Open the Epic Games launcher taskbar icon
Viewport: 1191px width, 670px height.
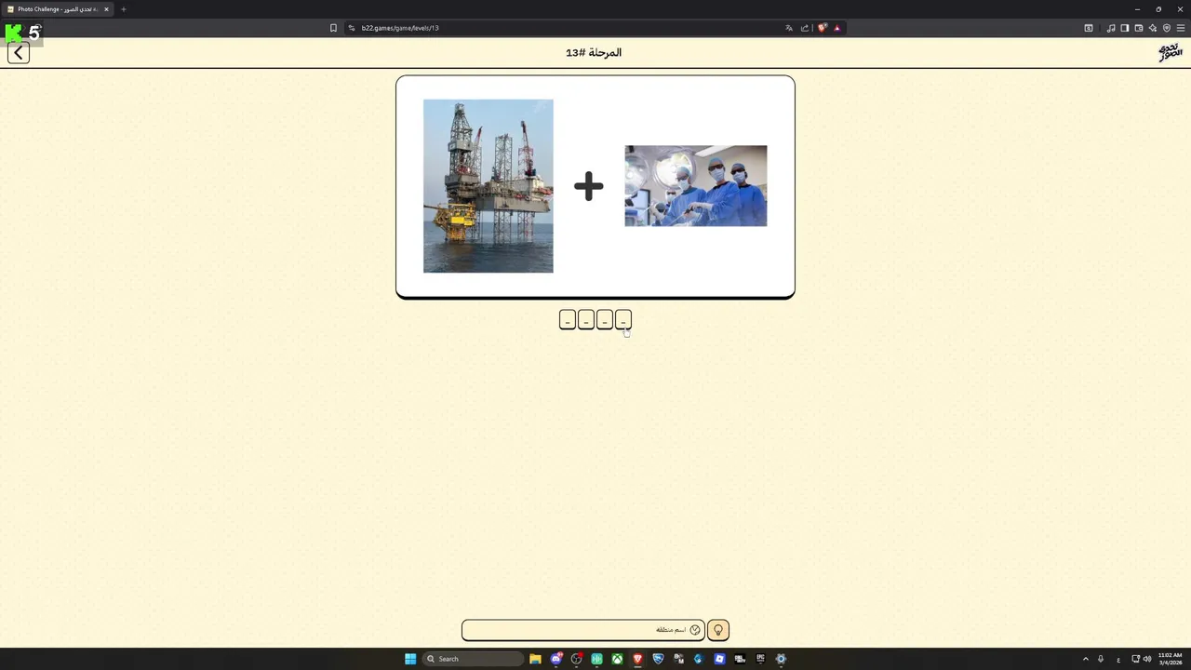pos(760,659)
